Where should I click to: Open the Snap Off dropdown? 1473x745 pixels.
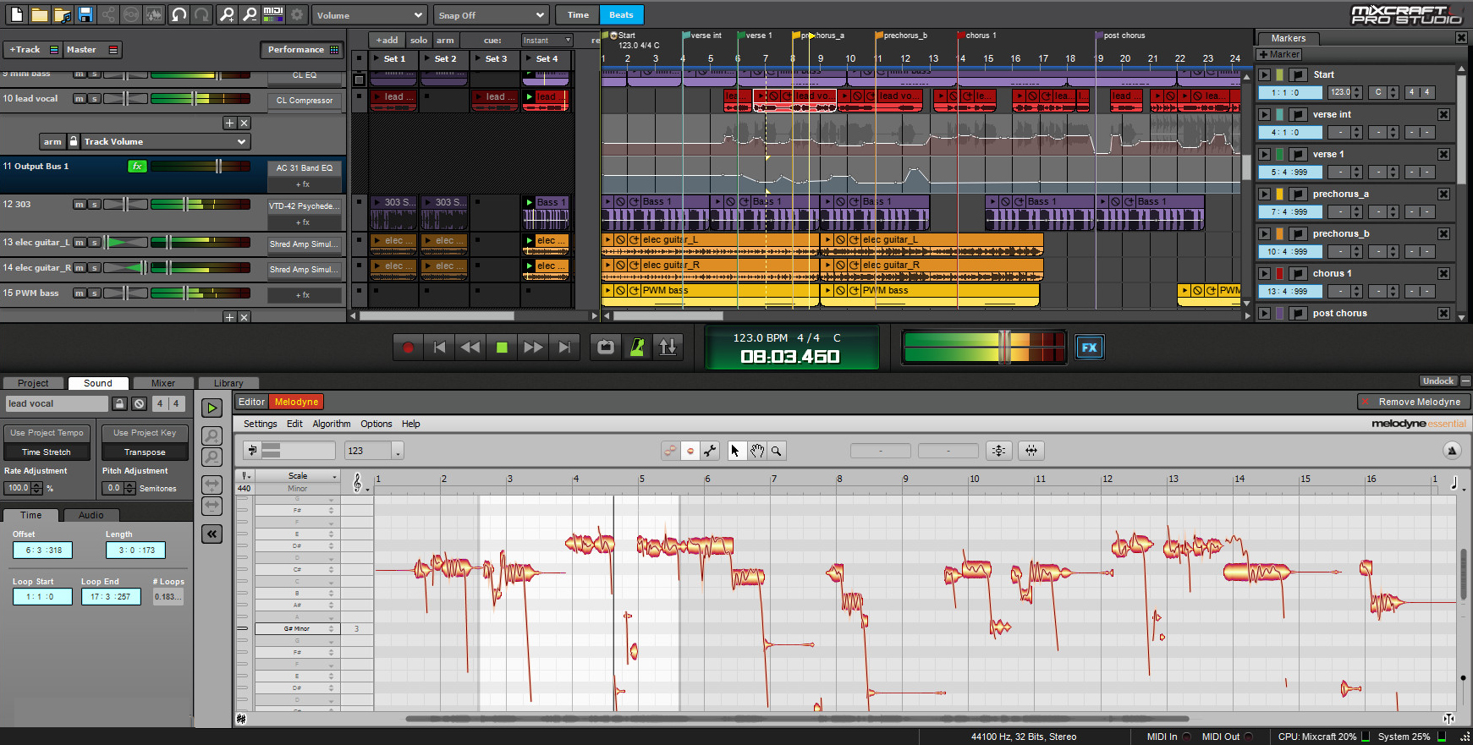pos(491,15)
